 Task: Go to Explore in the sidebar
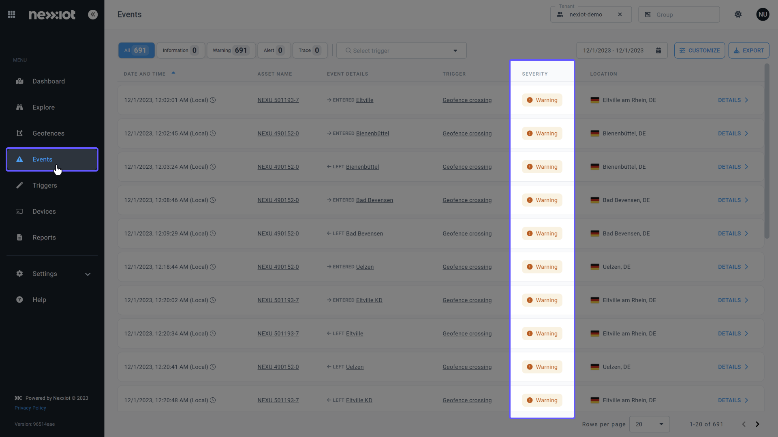52,107
